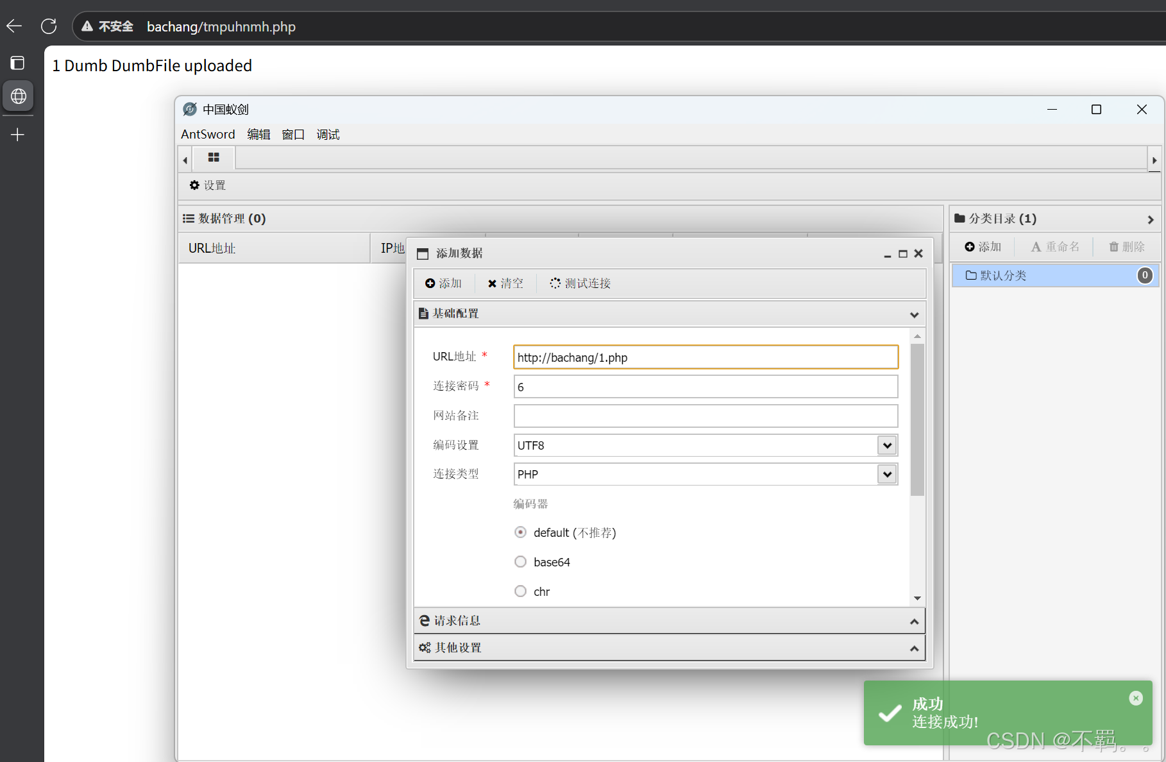Click 添加 in the 分类目录 panel
This screenshot has width=1166, height=762.
click(x=983, y=247)
